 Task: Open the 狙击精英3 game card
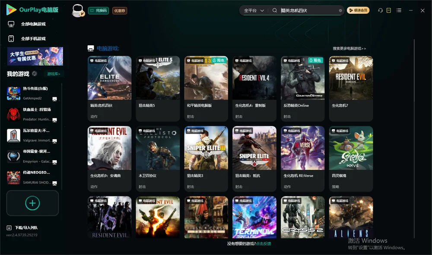pyautogui.click(x=206, y=159)
